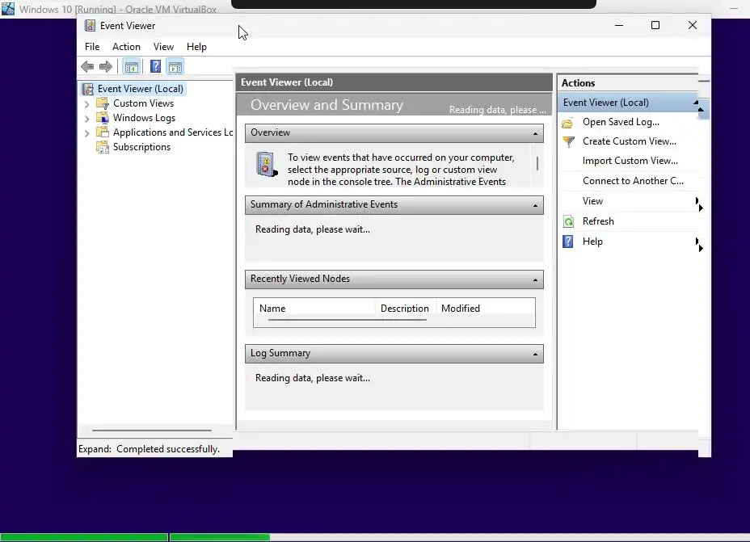
Task: Click the Name column header
Action: pyautogui.click(x=314, y=309)
